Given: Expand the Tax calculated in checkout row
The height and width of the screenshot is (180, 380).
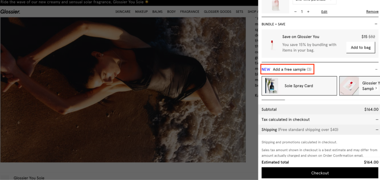Looking at the screenshot, I should pos(377,120).
